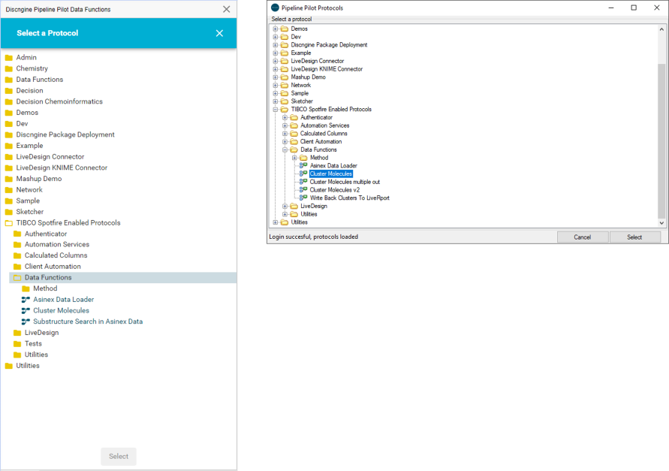Select Write Back Clusters To LiveRport
Image resolution: width=669 pixels, height=471 pixels.
[349, 198]
